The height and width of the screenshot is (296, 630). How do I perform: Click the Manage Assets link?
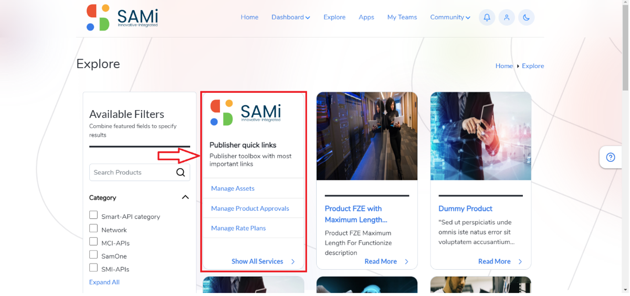[x=233, y=189]
